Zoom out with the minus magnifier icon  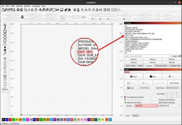click(51, 10)
